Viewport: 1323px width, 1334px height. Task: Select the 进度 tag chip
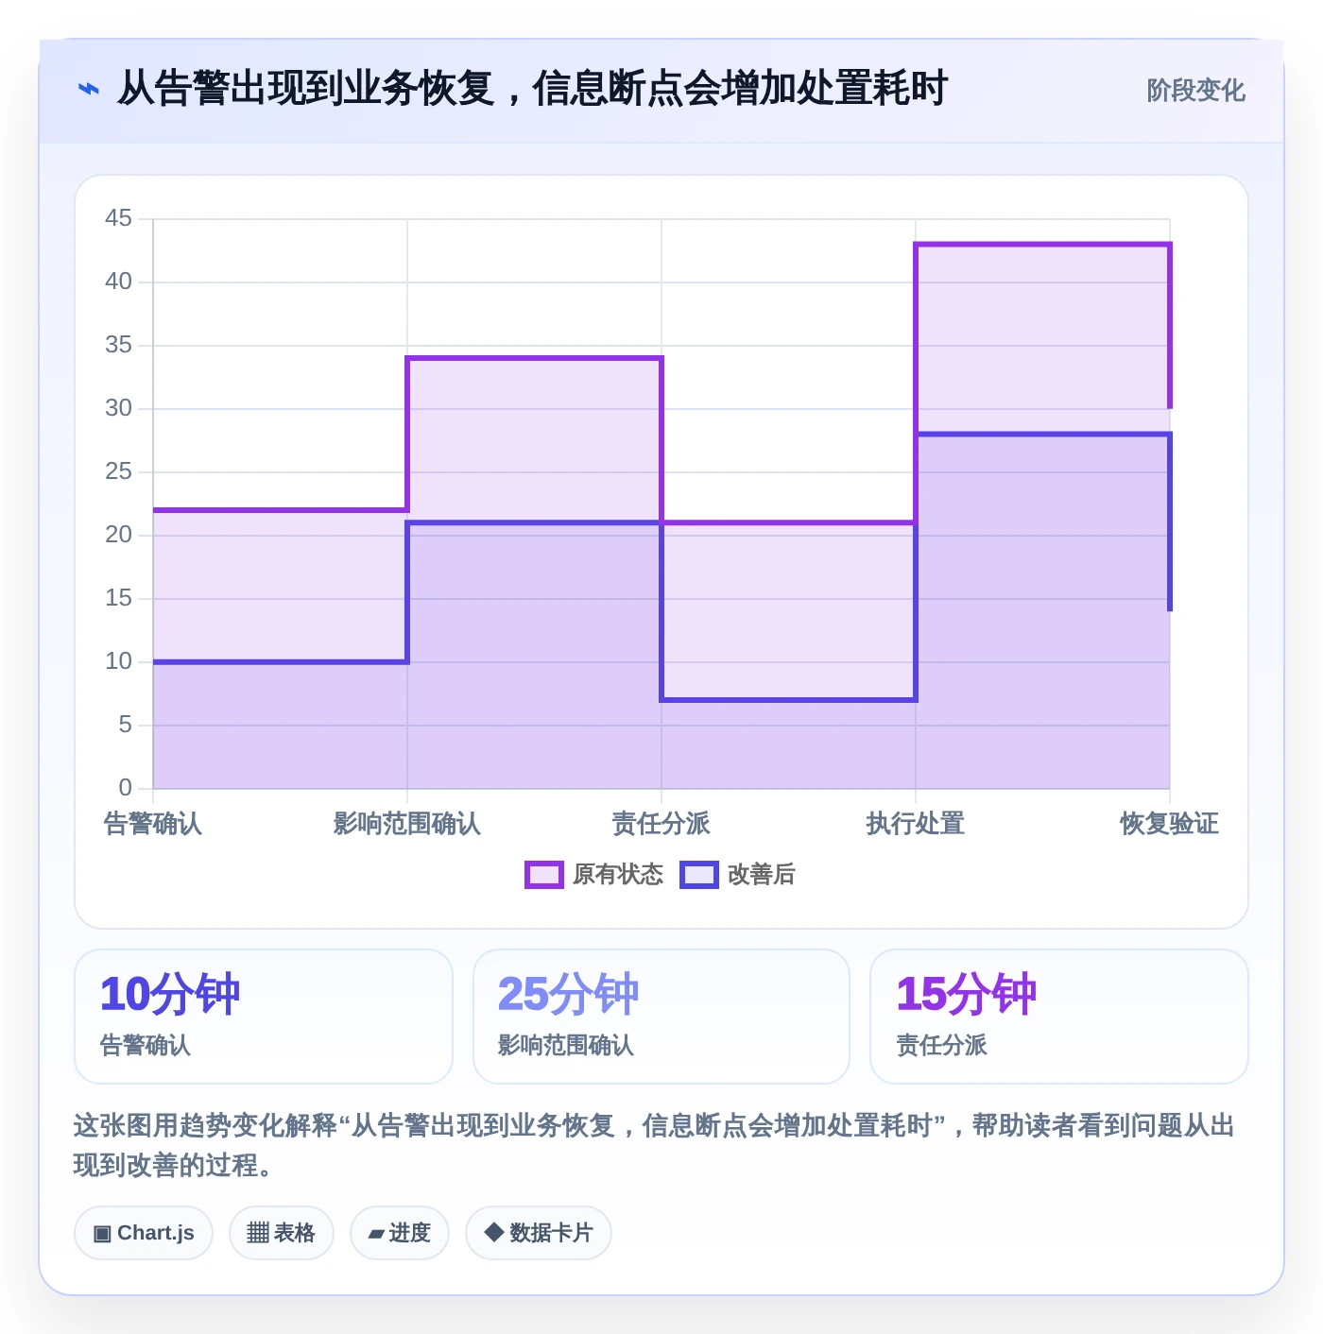400,1233
